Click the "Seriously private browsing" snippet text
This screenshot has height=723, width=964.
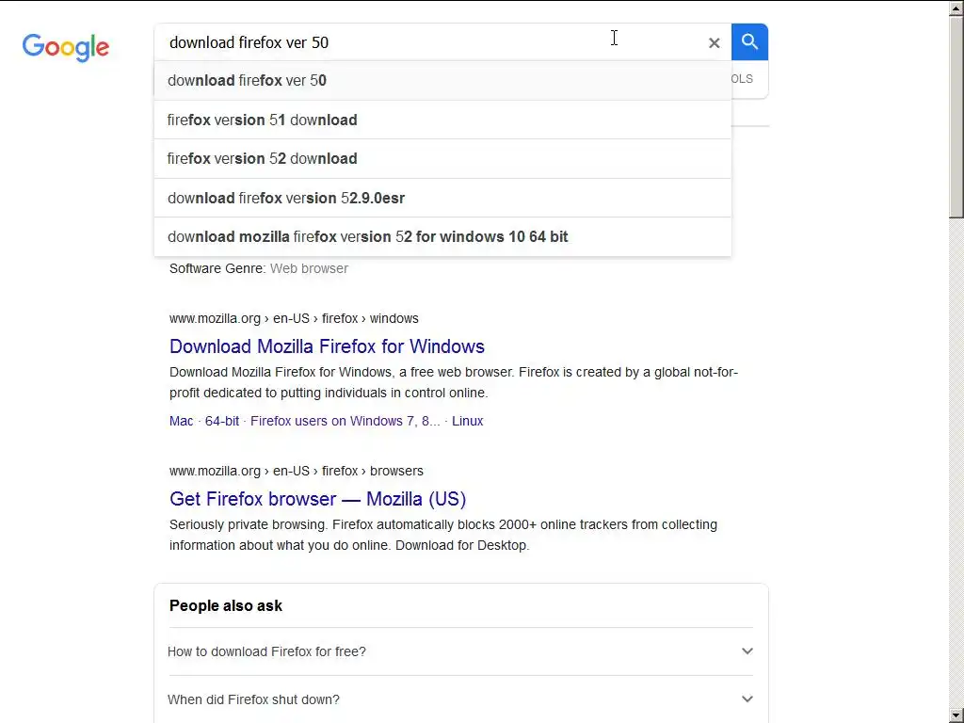pos(443,535)
